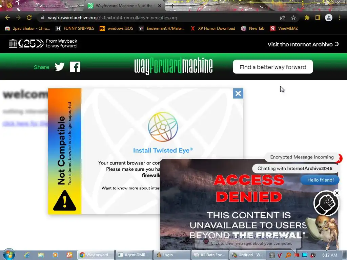Open the profile avatar menu

(329, 18)
